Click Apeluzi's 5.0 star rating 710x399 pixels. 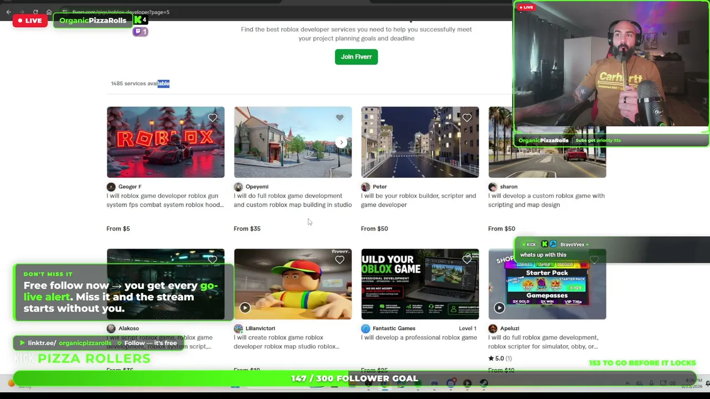(500, 359)
